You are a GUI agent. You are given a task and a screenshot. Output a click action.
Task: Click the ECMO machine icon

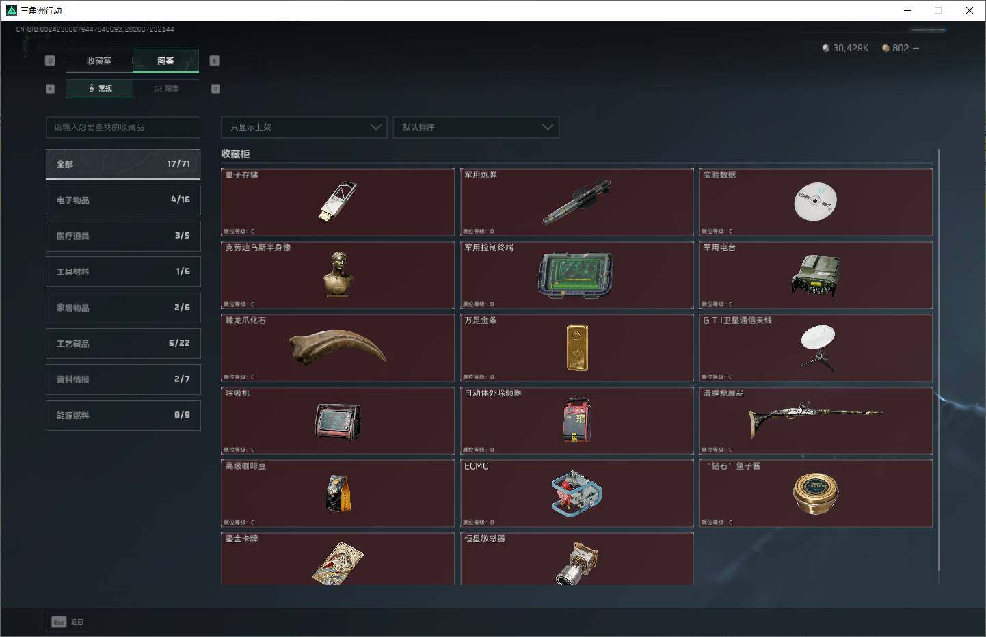coord(576,493)
